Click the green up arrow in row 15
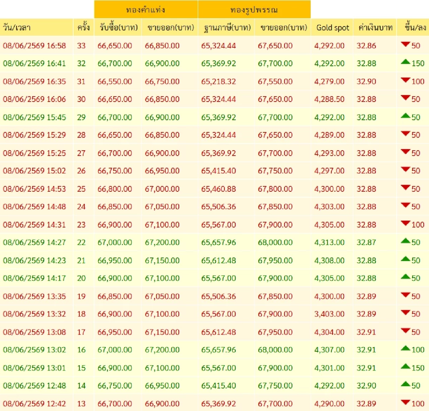 [405, 366]
